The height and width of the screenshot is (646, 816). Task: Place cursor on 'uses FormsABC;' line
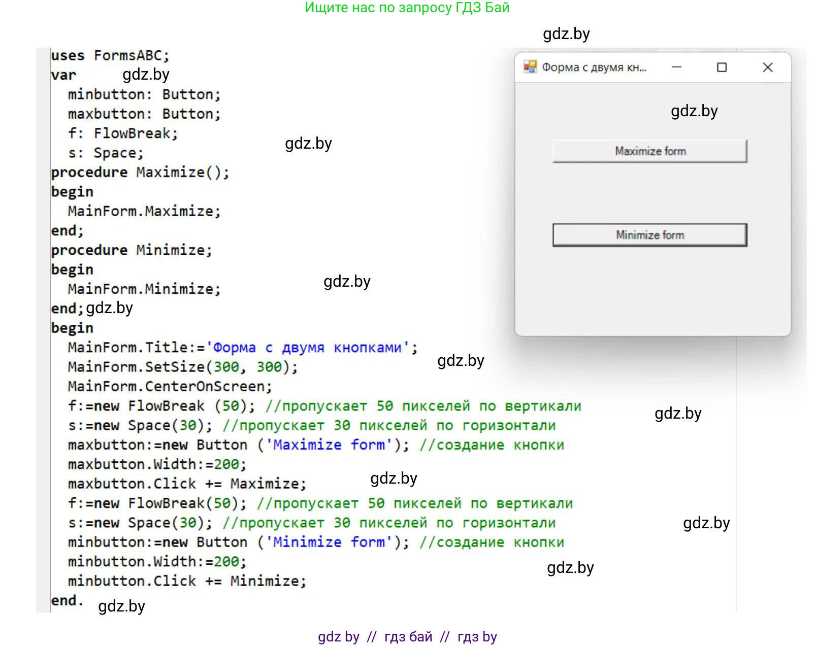(110, 55)
